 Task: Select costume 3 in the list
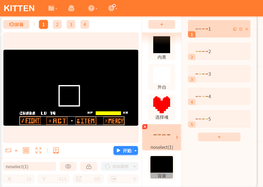219,74
